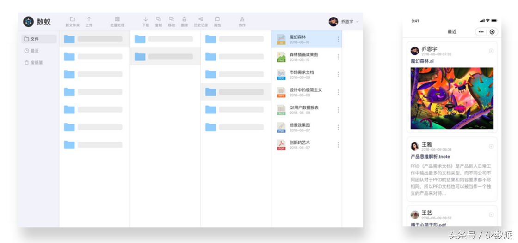Click the 移动 move icon

pyautogui.click(x=171, y=19)
